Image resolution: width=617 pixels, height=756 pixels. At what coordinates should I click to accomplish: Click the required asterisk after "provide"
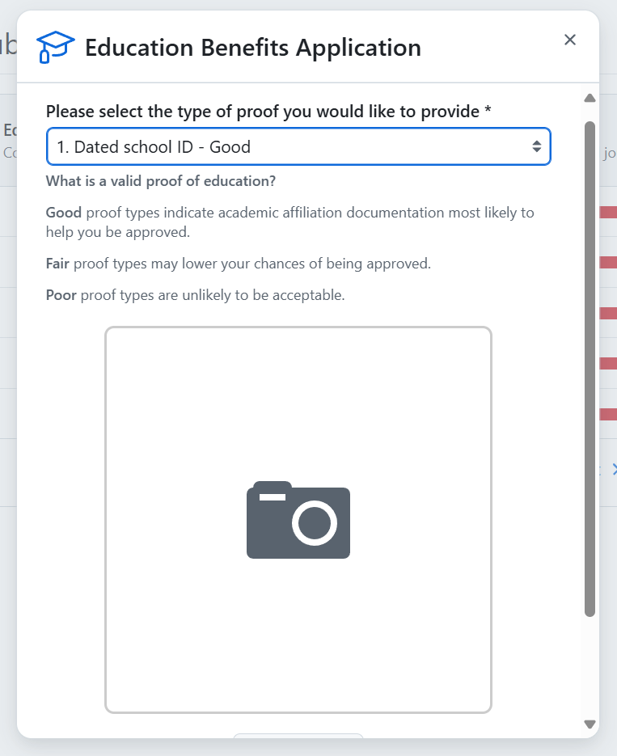pos(488,112)
